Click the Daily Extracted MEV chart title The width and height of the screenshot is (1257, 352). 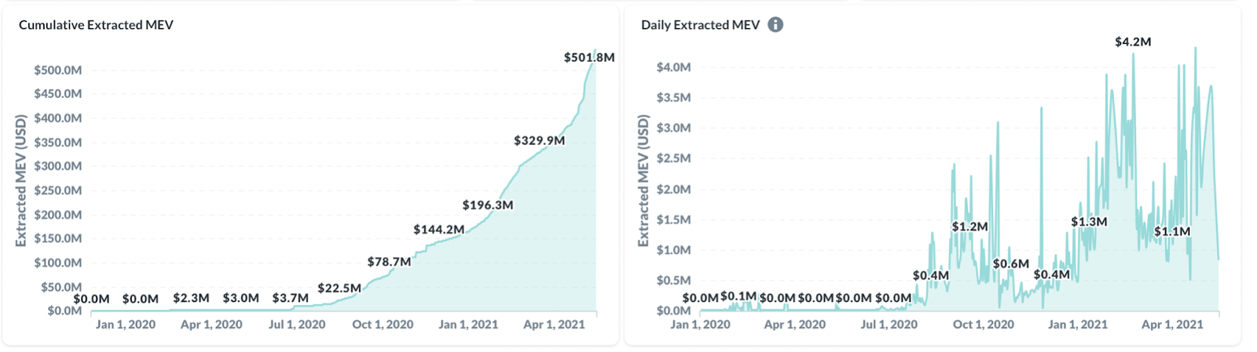[x=701, y=25]
